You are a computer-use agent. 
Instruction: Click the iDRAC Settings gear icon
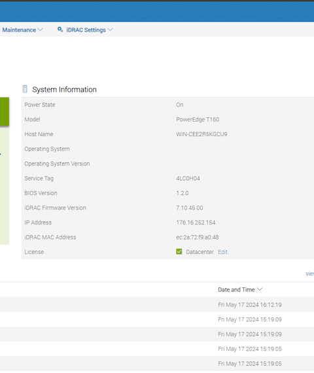60,29
